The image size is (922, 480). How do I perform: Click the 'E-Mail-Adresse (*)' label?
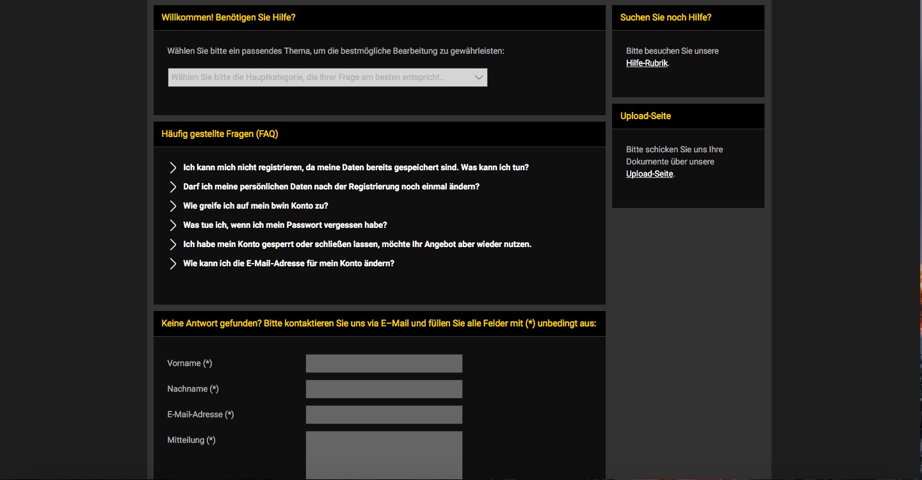(200, 415)
